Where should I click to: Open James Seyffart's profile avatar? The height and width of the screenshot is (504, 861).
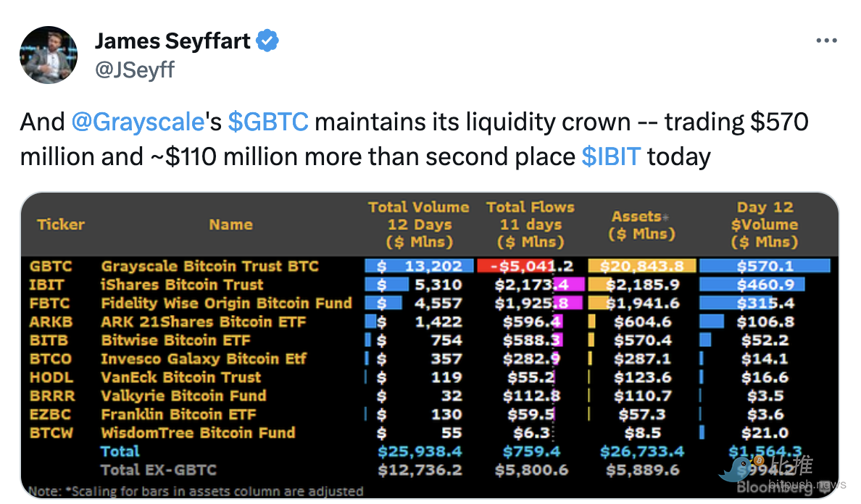[48, 54]
